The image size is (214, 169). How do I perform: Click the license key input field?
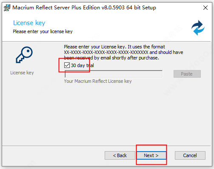pos(114,74)
